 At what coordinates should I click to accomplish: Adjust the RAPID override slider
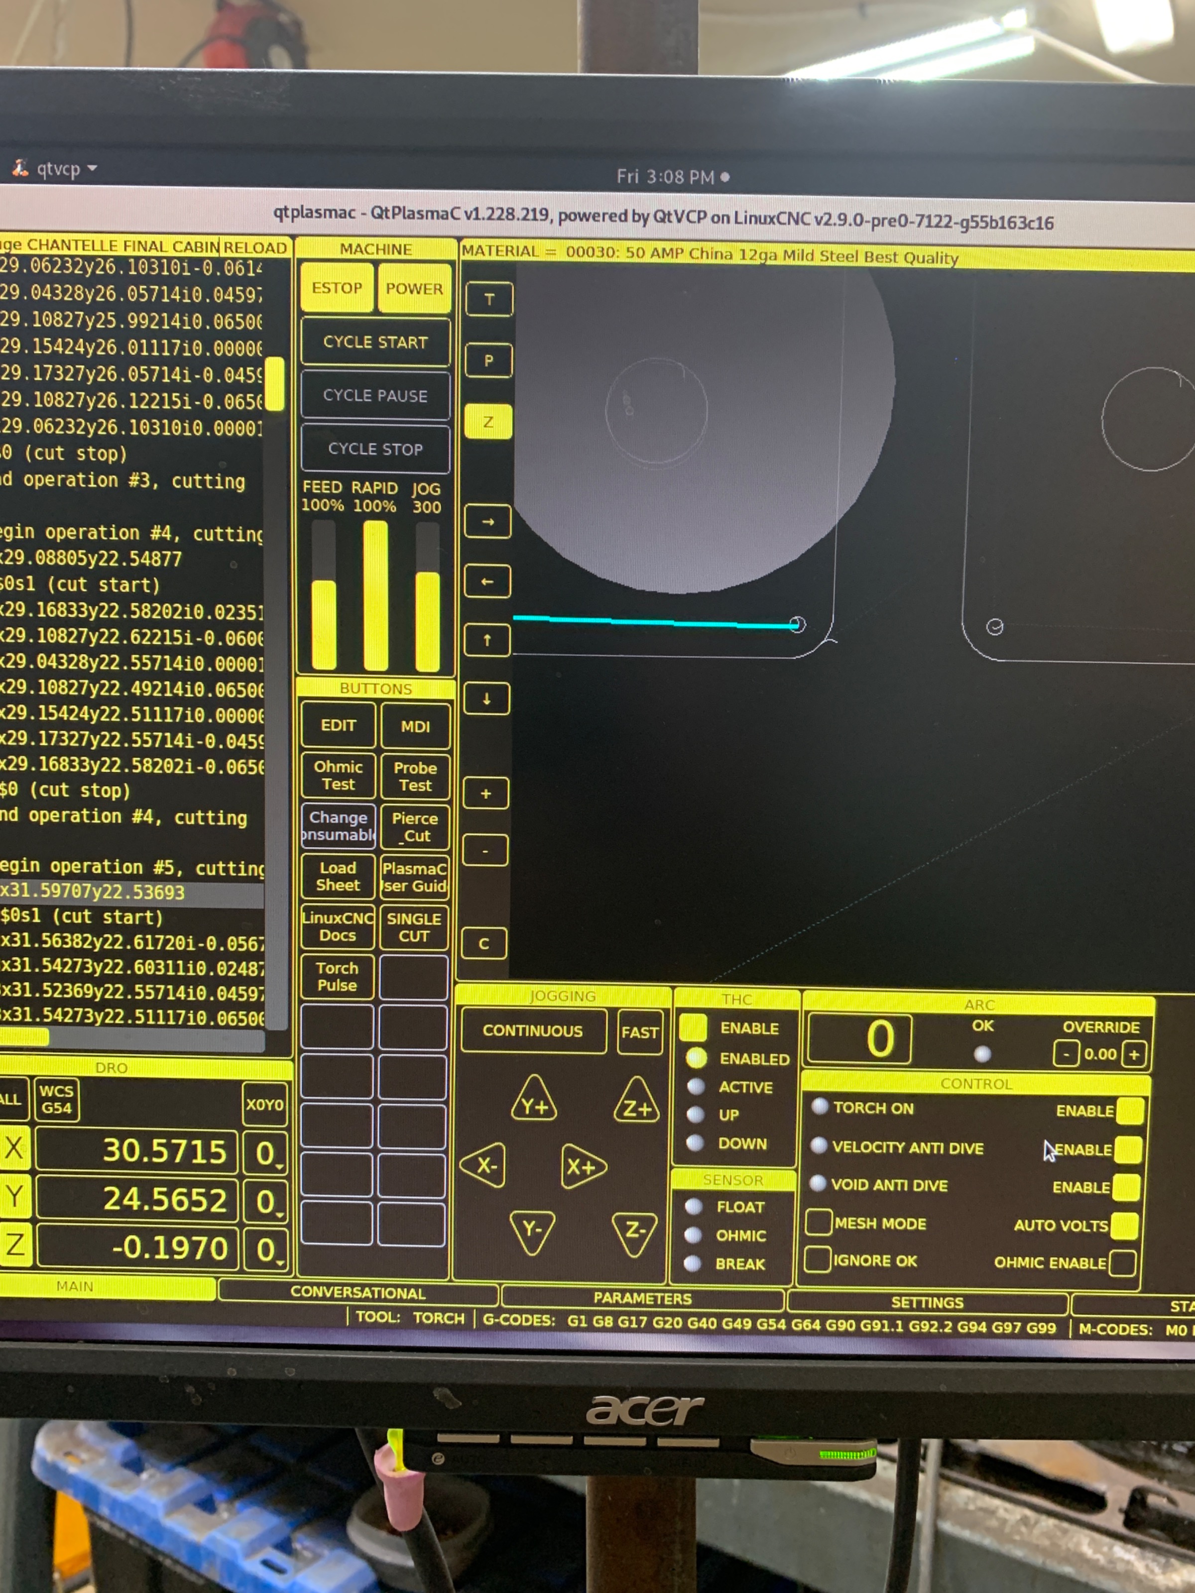click(x=375, y=596)
